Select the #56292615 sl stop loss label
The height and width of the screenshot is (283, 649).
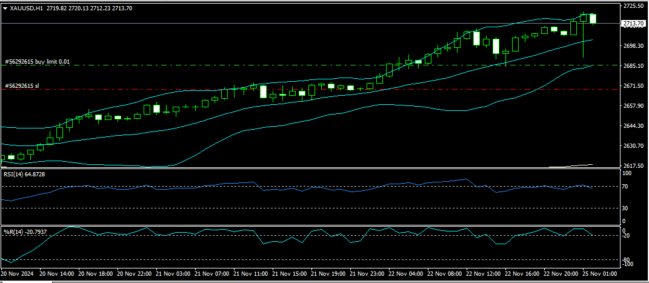[x=22, y=86]
